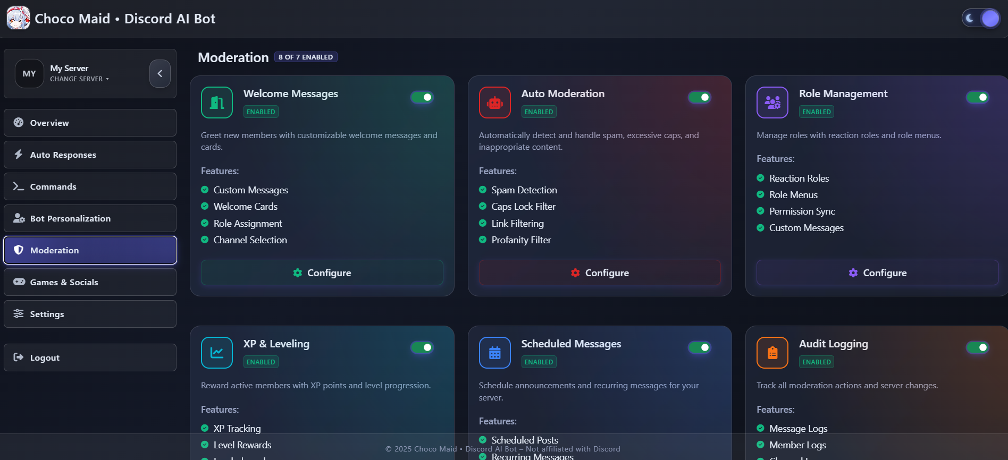Configure Welcome Messages

(322, 272)
